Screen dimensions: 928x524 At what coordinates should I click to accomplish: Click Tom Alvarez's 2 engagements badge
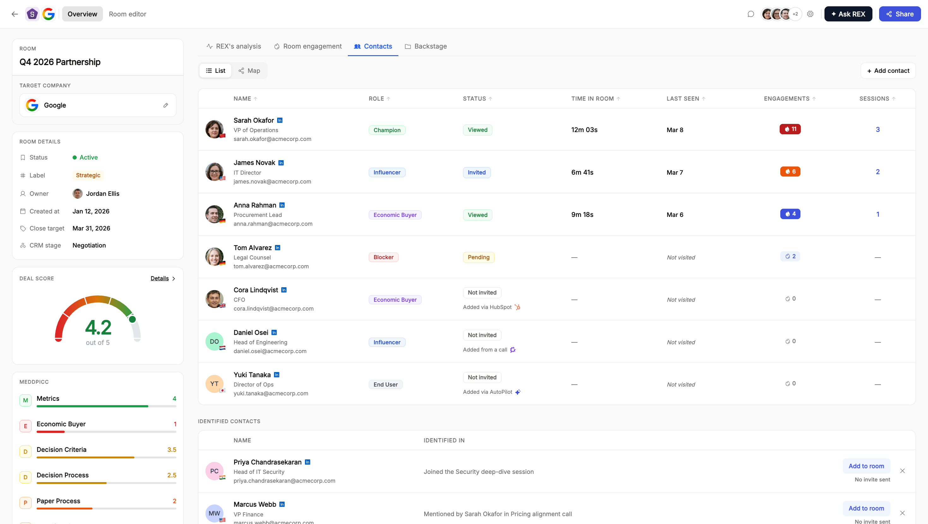790,256
